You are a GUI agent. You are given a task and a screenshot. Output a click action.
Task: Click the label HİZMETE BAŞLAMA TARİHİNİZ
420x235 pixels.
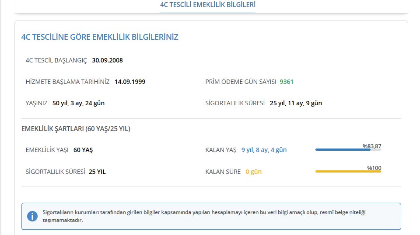pyautogui.click(x=67, y=82)
